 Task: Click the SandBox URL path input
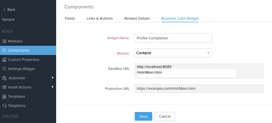(x=186, y=73)
